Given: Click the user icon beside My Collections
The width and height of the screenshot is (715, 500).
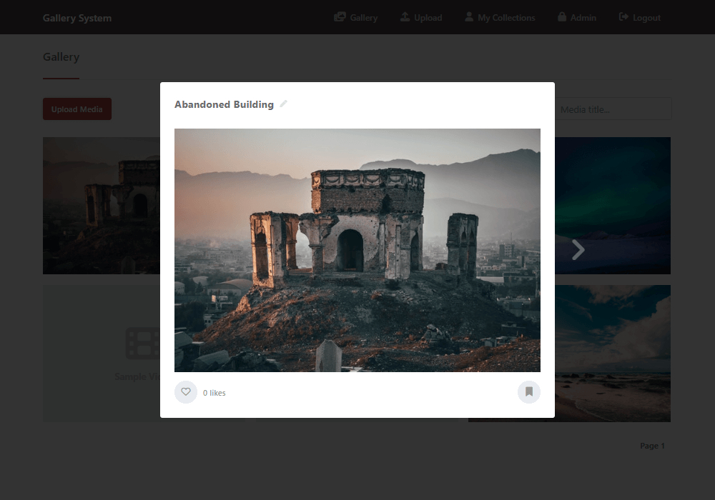Looking at the screenshot, I should (469, 17).
